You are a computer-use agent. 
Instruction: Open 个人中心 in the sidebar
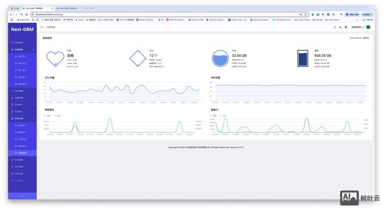point(19,180)
